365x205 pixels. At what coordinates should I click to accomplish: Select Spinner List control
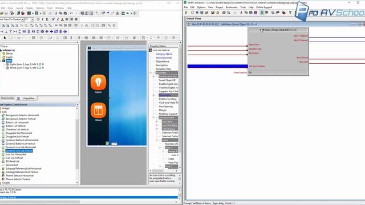coord(11,165)
